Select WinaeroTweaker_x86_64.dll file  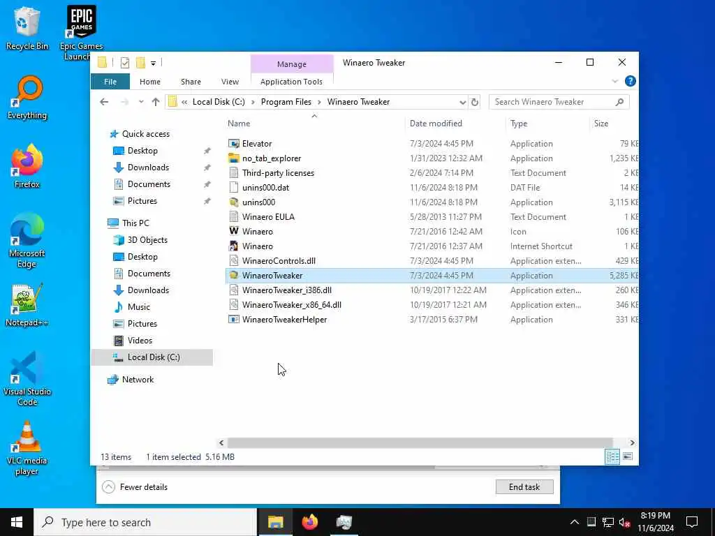click(x=432, y=304)
